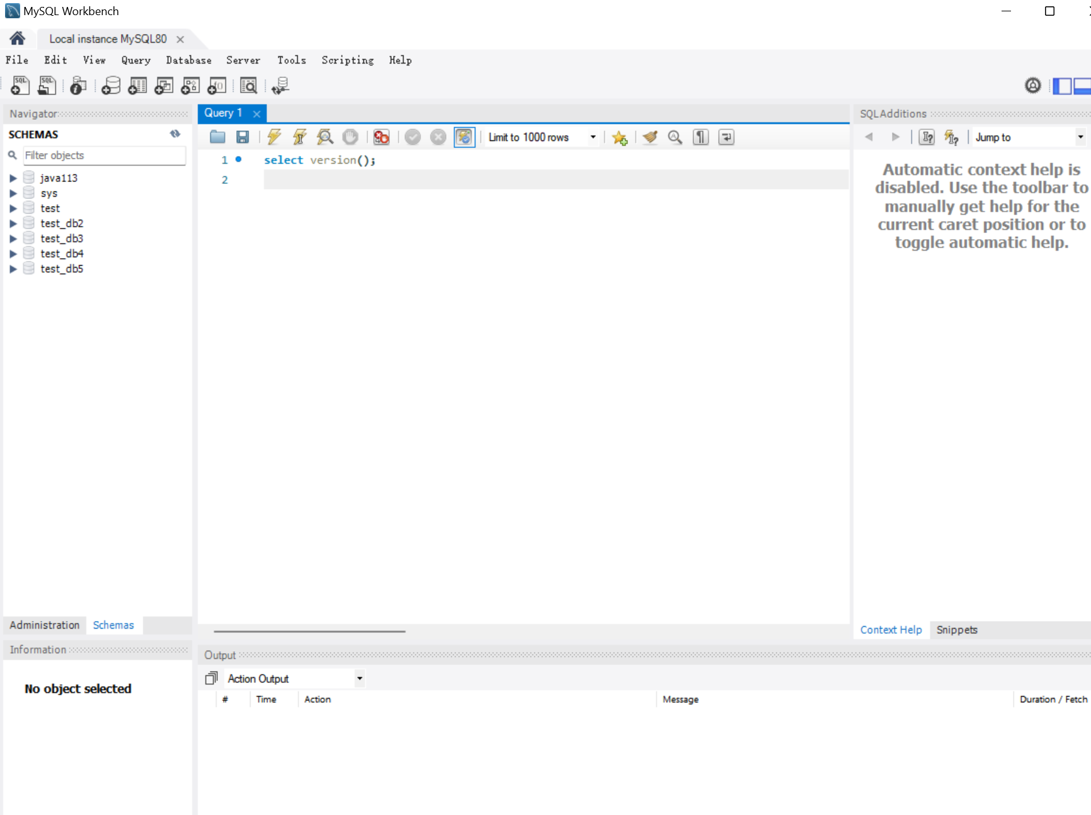Create a new table icon in main toolbar
This screenshot has width=1091, height=815.
[137, 85]
